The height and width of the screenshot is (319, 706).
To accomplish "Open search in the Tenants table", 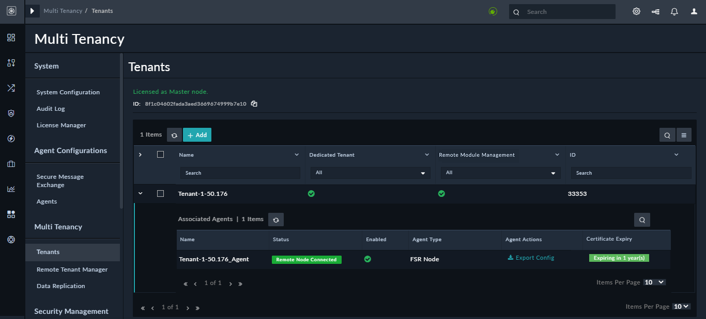I will [x=667, y=135].
